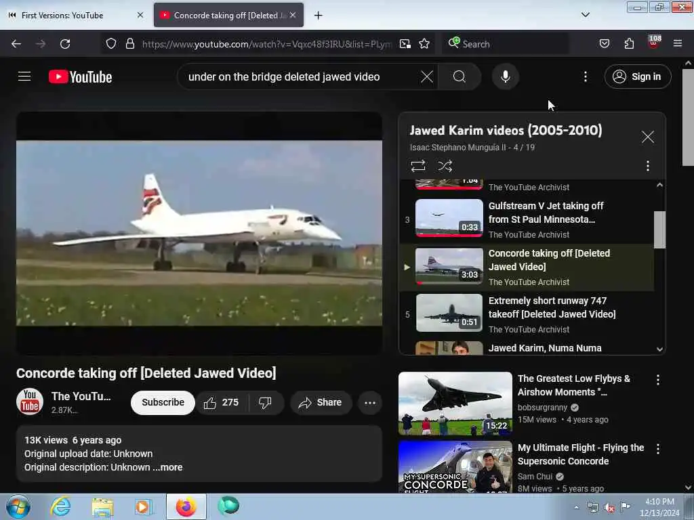Open the extension with 108 badge
Image resolution: width=694 pixels, height=520 pixels.
[x=654, y=42]
